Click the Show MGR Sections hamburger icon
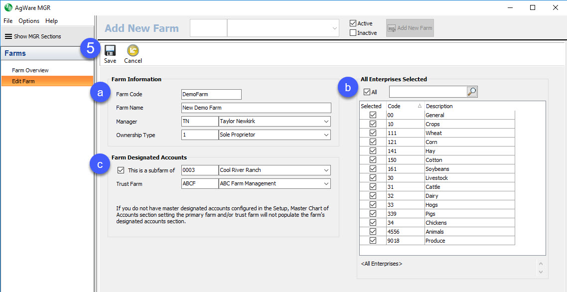 (8, 36)
